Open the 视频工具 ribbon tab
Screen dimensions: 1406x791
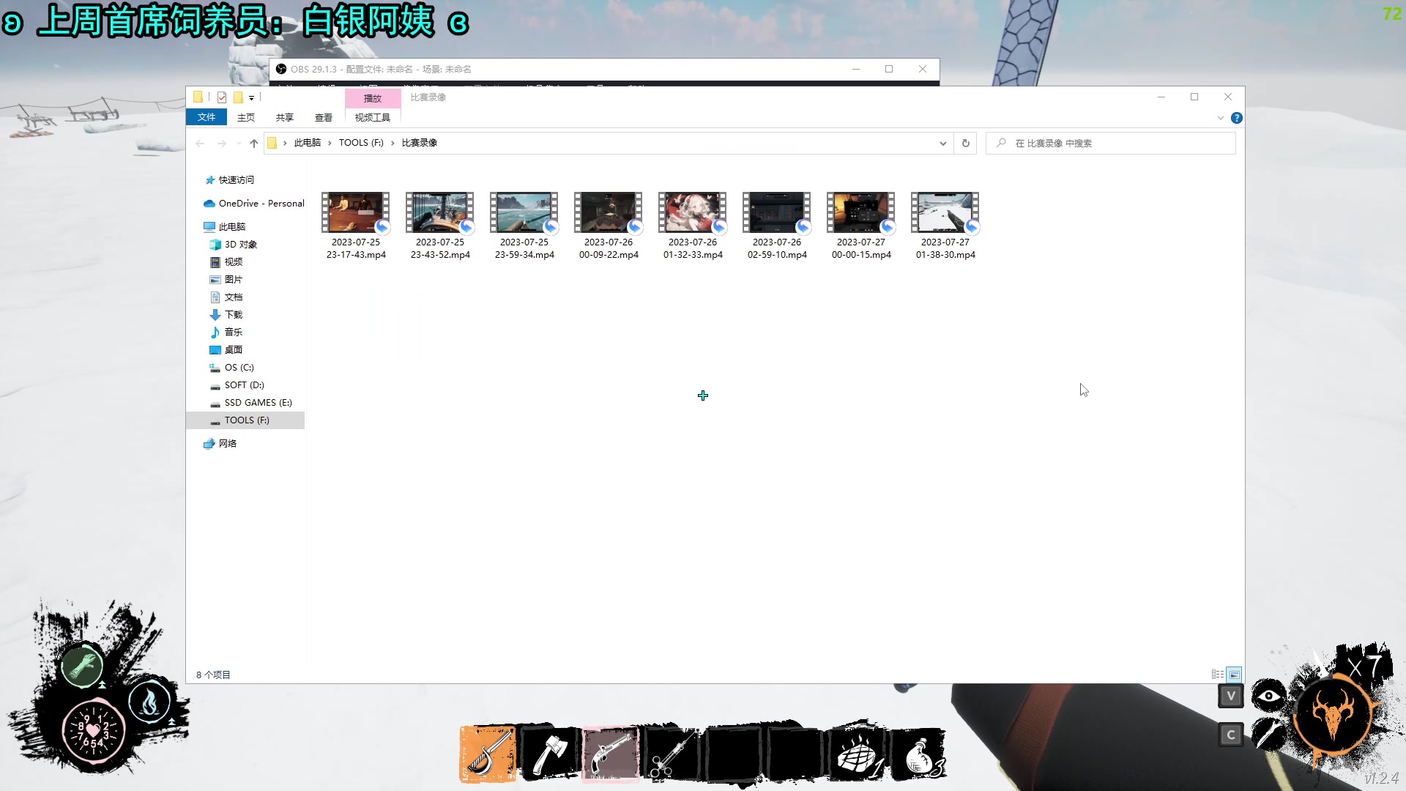[x=373, y=117]
